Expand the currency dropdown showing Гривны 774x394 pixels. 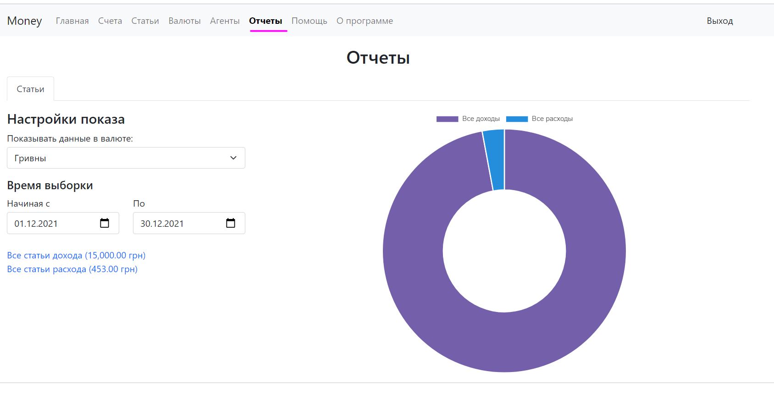(x=126, y=158)
